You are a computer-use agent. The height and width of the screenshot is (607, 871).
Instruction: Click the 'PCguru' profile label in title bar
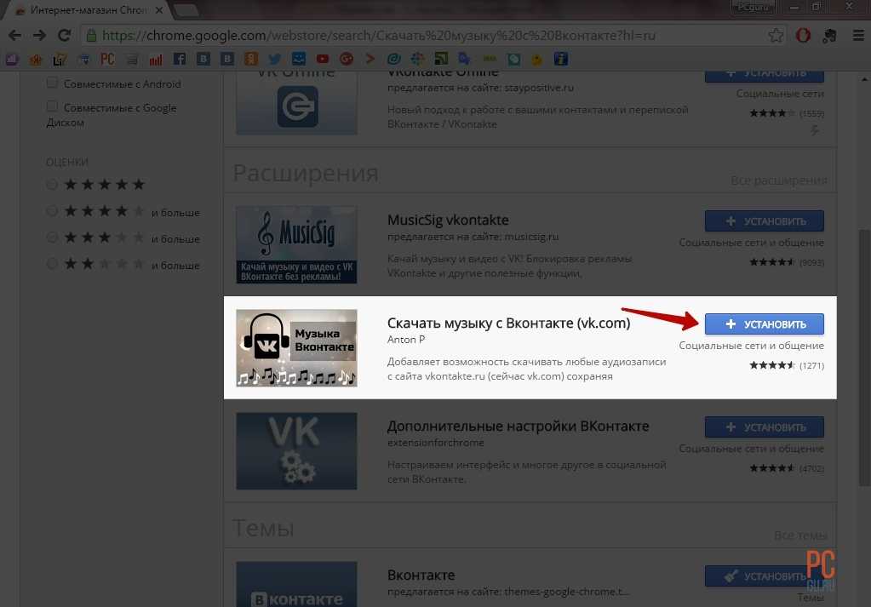pyautogui.click(x=754, y=7)
